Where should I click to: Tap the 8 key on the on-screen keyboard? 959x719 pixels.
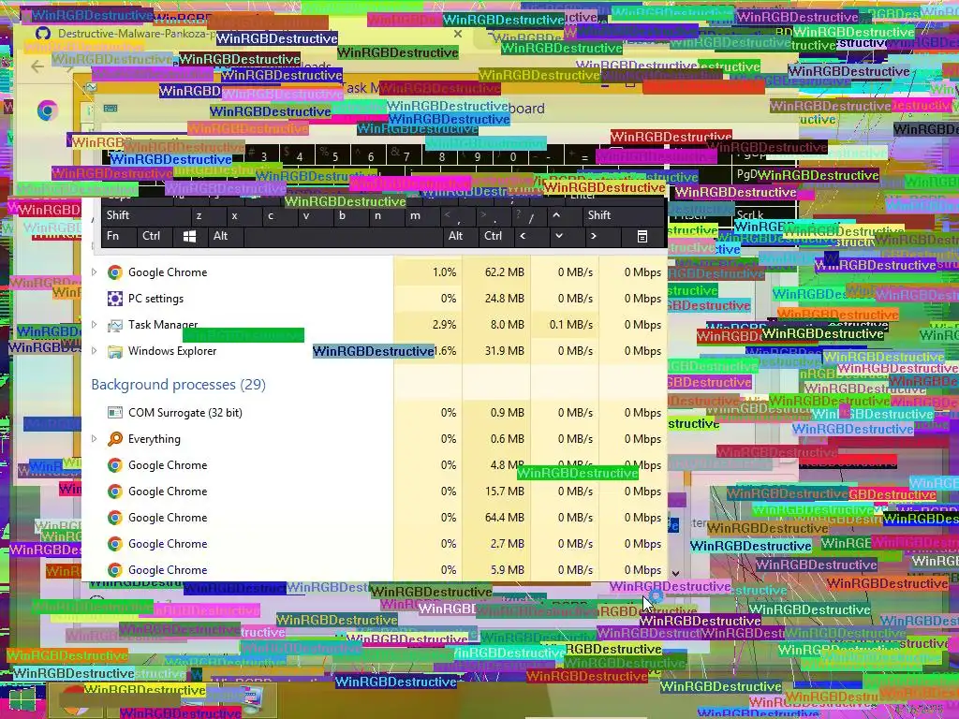pos(442,156)
